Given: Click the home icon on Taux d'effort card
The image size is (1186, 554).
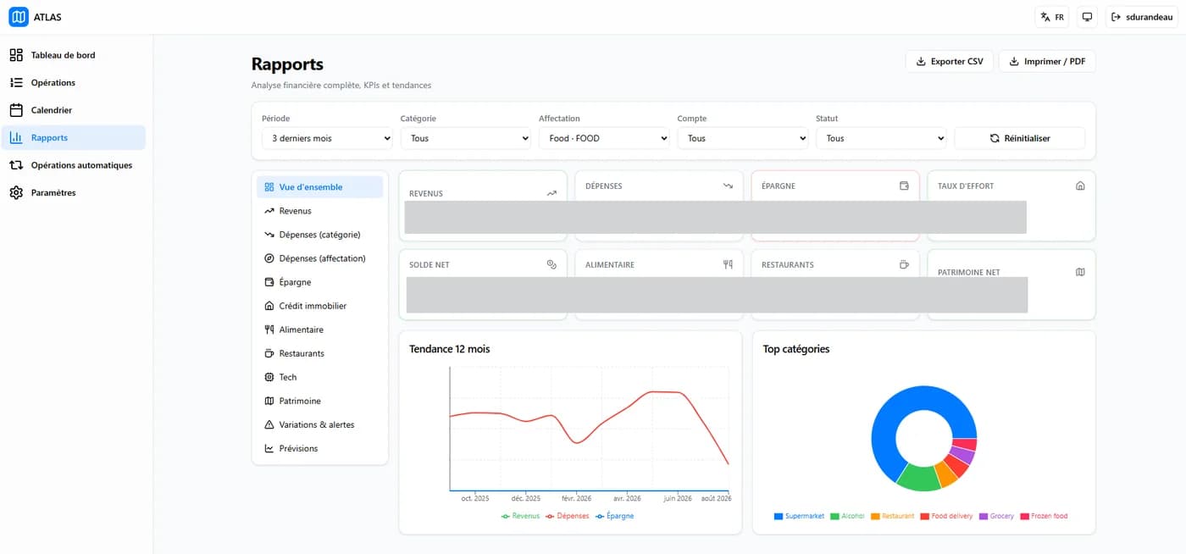Looking at the screenshot, I should pyautogui.click(x=1080, y=186).
